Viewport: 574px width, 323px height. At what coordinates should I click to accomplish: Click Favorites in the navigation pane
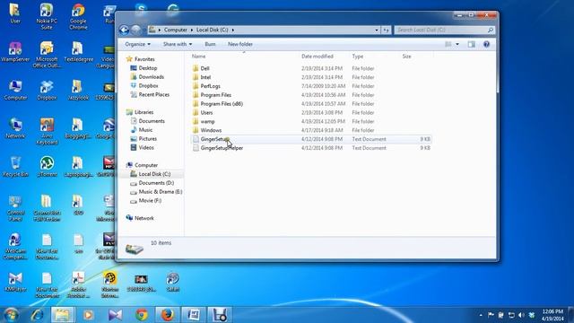coord(144,59)
